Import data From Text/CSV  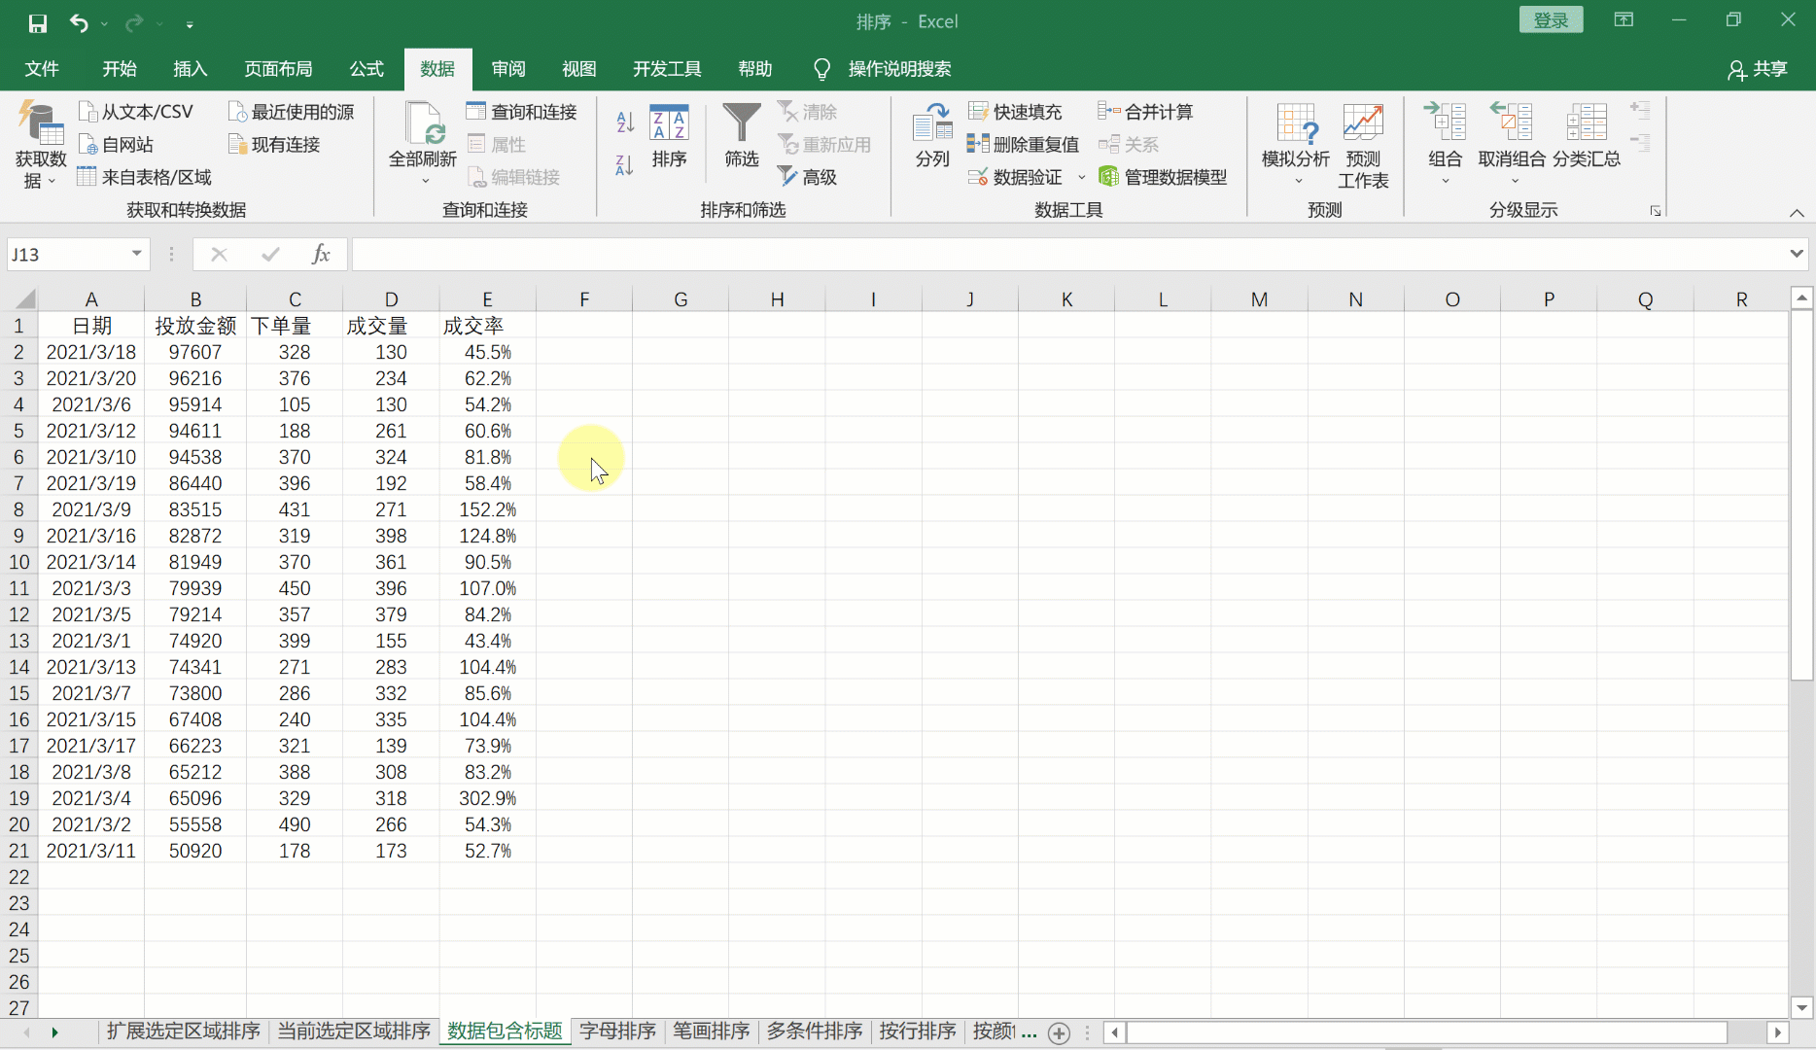point(136,112)
